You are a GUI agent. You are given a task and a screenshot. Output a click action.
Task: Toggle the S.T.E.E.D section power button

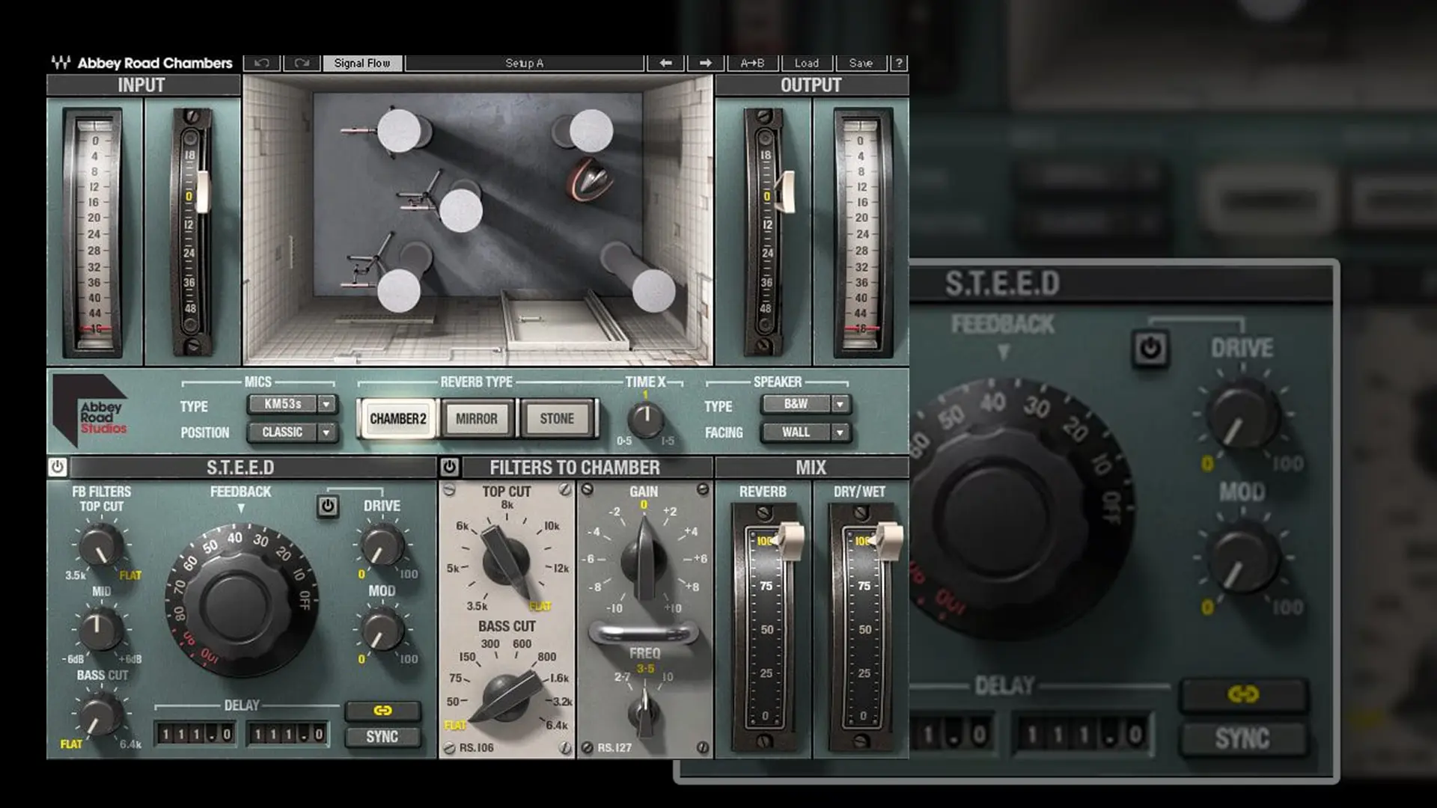pos(58,467)
